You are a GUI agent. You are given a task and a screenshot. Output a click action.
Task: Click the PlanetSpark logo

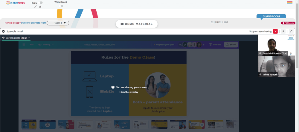16,3
